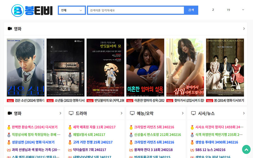Open 고려 거란 전쟁 25회 240217

pos(93,142)
